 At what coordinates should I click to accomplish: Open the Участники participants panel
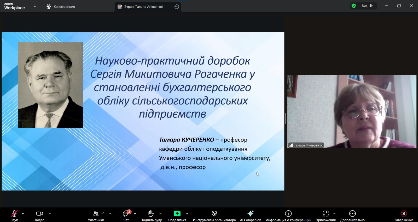96,214
